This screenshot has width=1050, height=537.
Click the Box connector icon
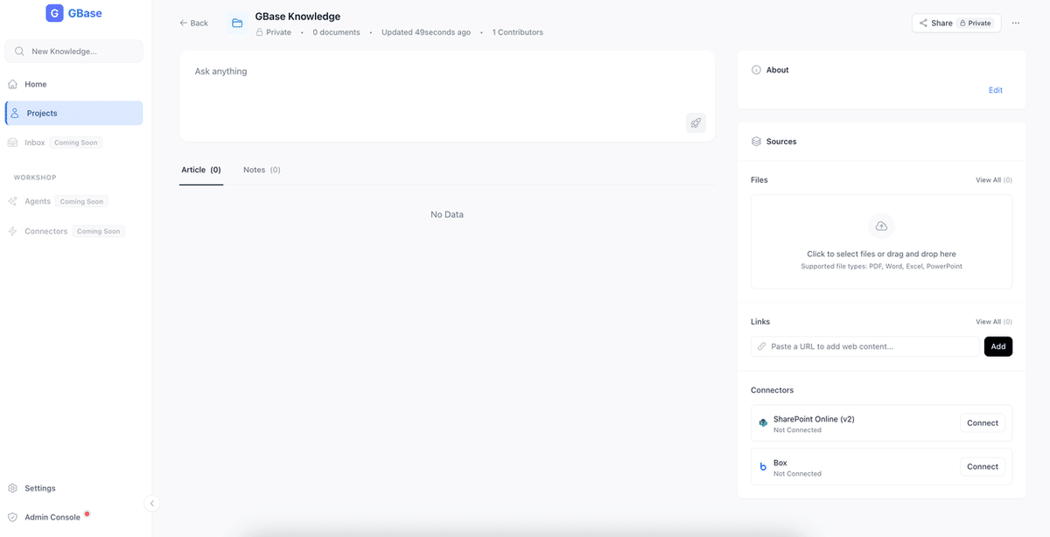763,467
